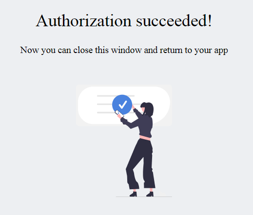
Task: Click the blue checkmark circle icon
Action: pos(122,105)
